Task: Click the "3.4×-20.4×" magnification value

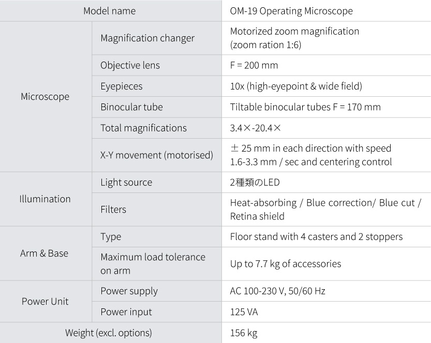Action: pyautogui.click(x=255, y=128)
